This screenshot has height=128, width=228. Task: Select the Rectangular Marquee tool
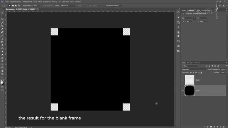[x=2, y=16]
